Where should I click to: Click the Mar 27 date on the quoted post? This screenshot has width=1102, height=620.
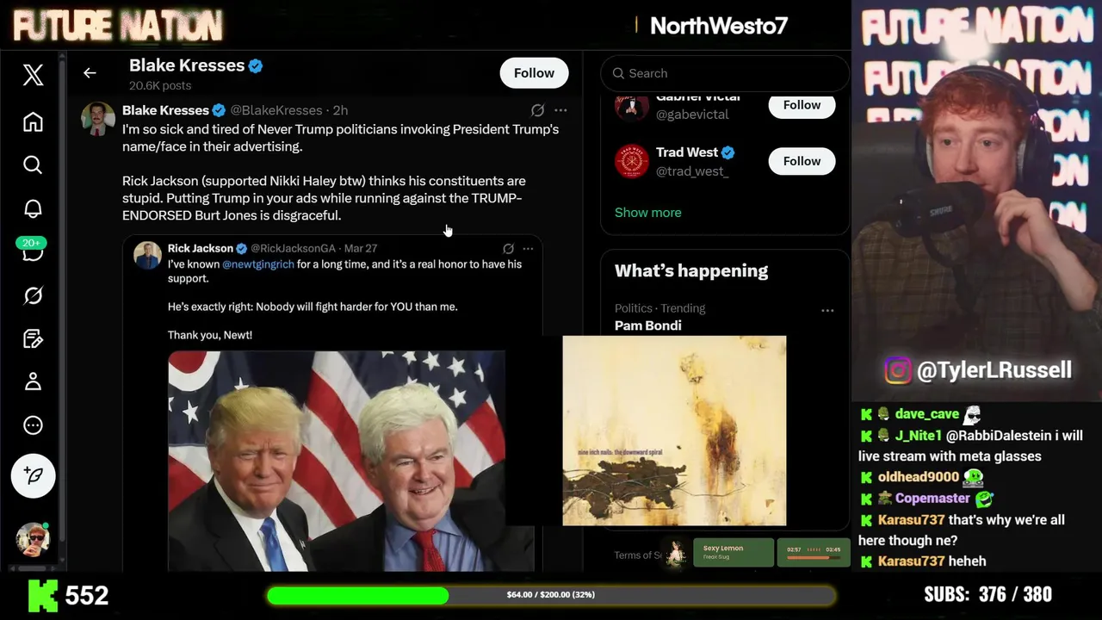pyautogui.click(x=361, y=248)
